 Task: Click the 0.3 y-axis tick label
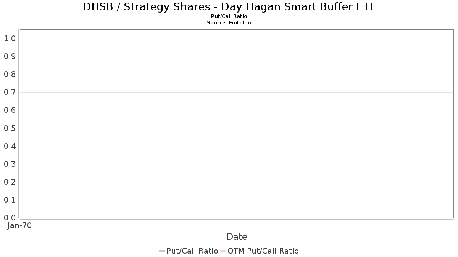10,164
